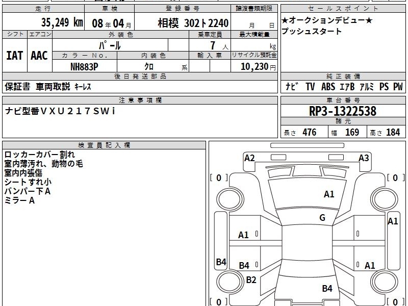Screen dimensions: 408x306
Task: Click the height value 184
Action: tap(393, 132)
